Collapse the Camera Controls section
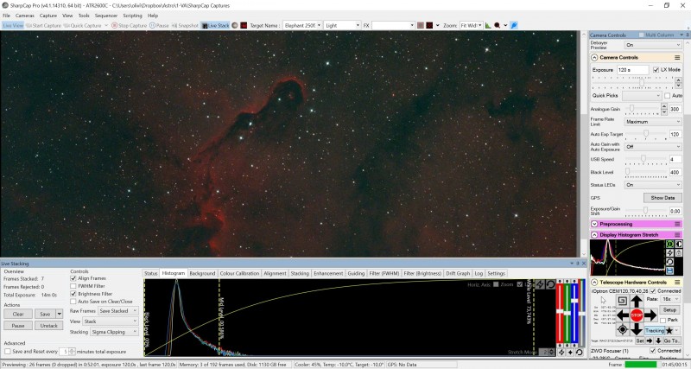This screenshot has height=369, width=691. point(594,58)
